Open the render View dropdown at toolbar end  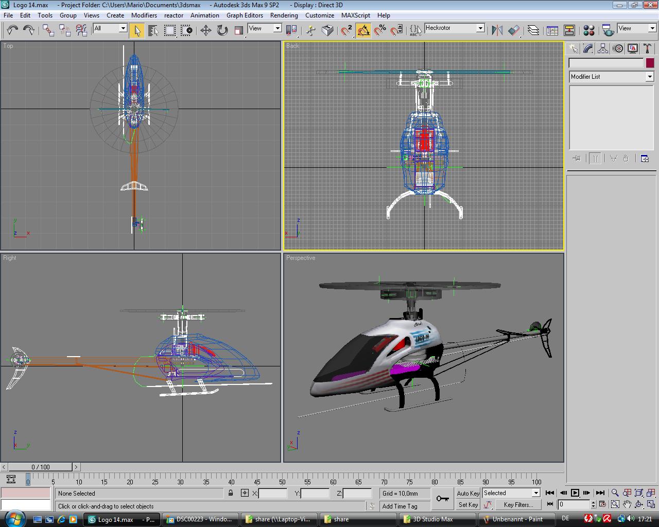(637, 28)
